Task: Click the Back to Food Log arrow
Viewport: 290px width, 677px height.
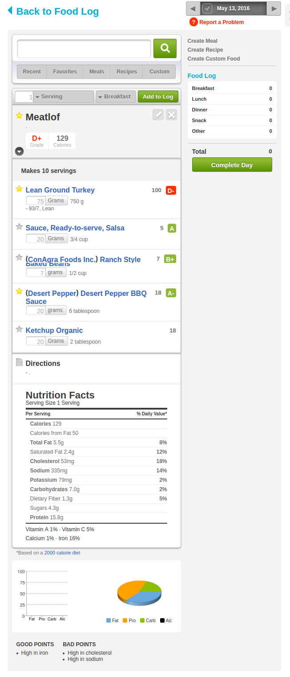Action: click(x=10, y=11)
